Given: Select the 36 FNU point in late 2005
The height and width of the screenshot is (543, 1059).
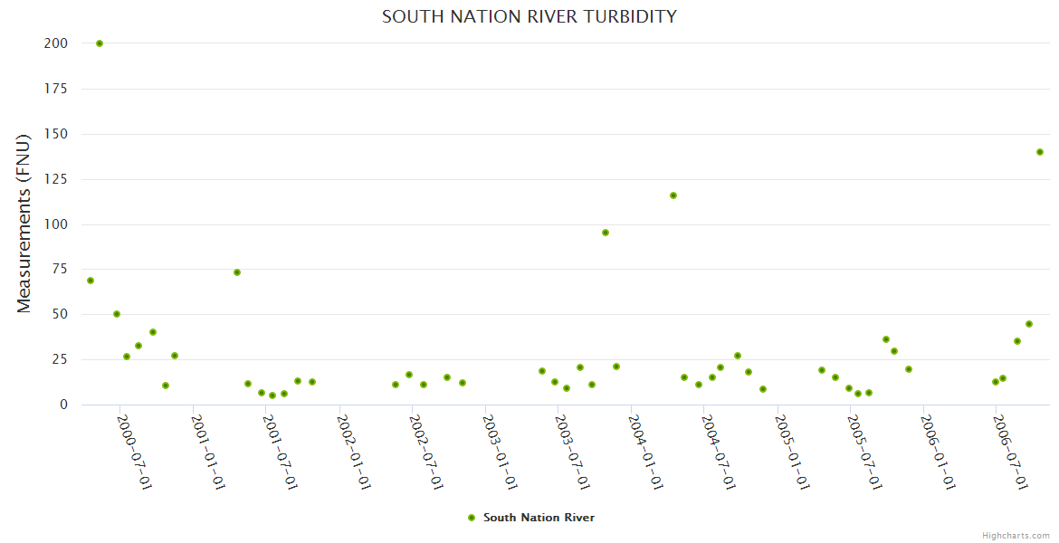Looking at the screenshot, I should (x=886, y=339).
